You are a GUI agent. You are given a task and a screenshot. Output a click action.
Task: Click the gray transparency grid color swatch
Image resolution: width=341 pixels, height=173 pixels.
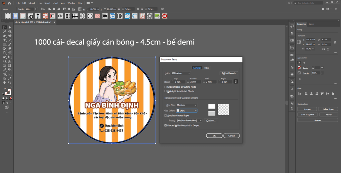coord(211,113)
